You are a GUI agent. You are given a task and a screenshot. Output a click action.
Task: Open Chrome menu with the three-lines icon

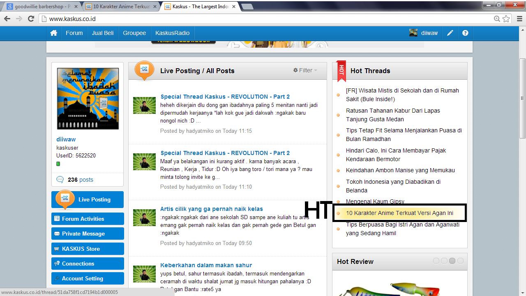coord(519,18)
